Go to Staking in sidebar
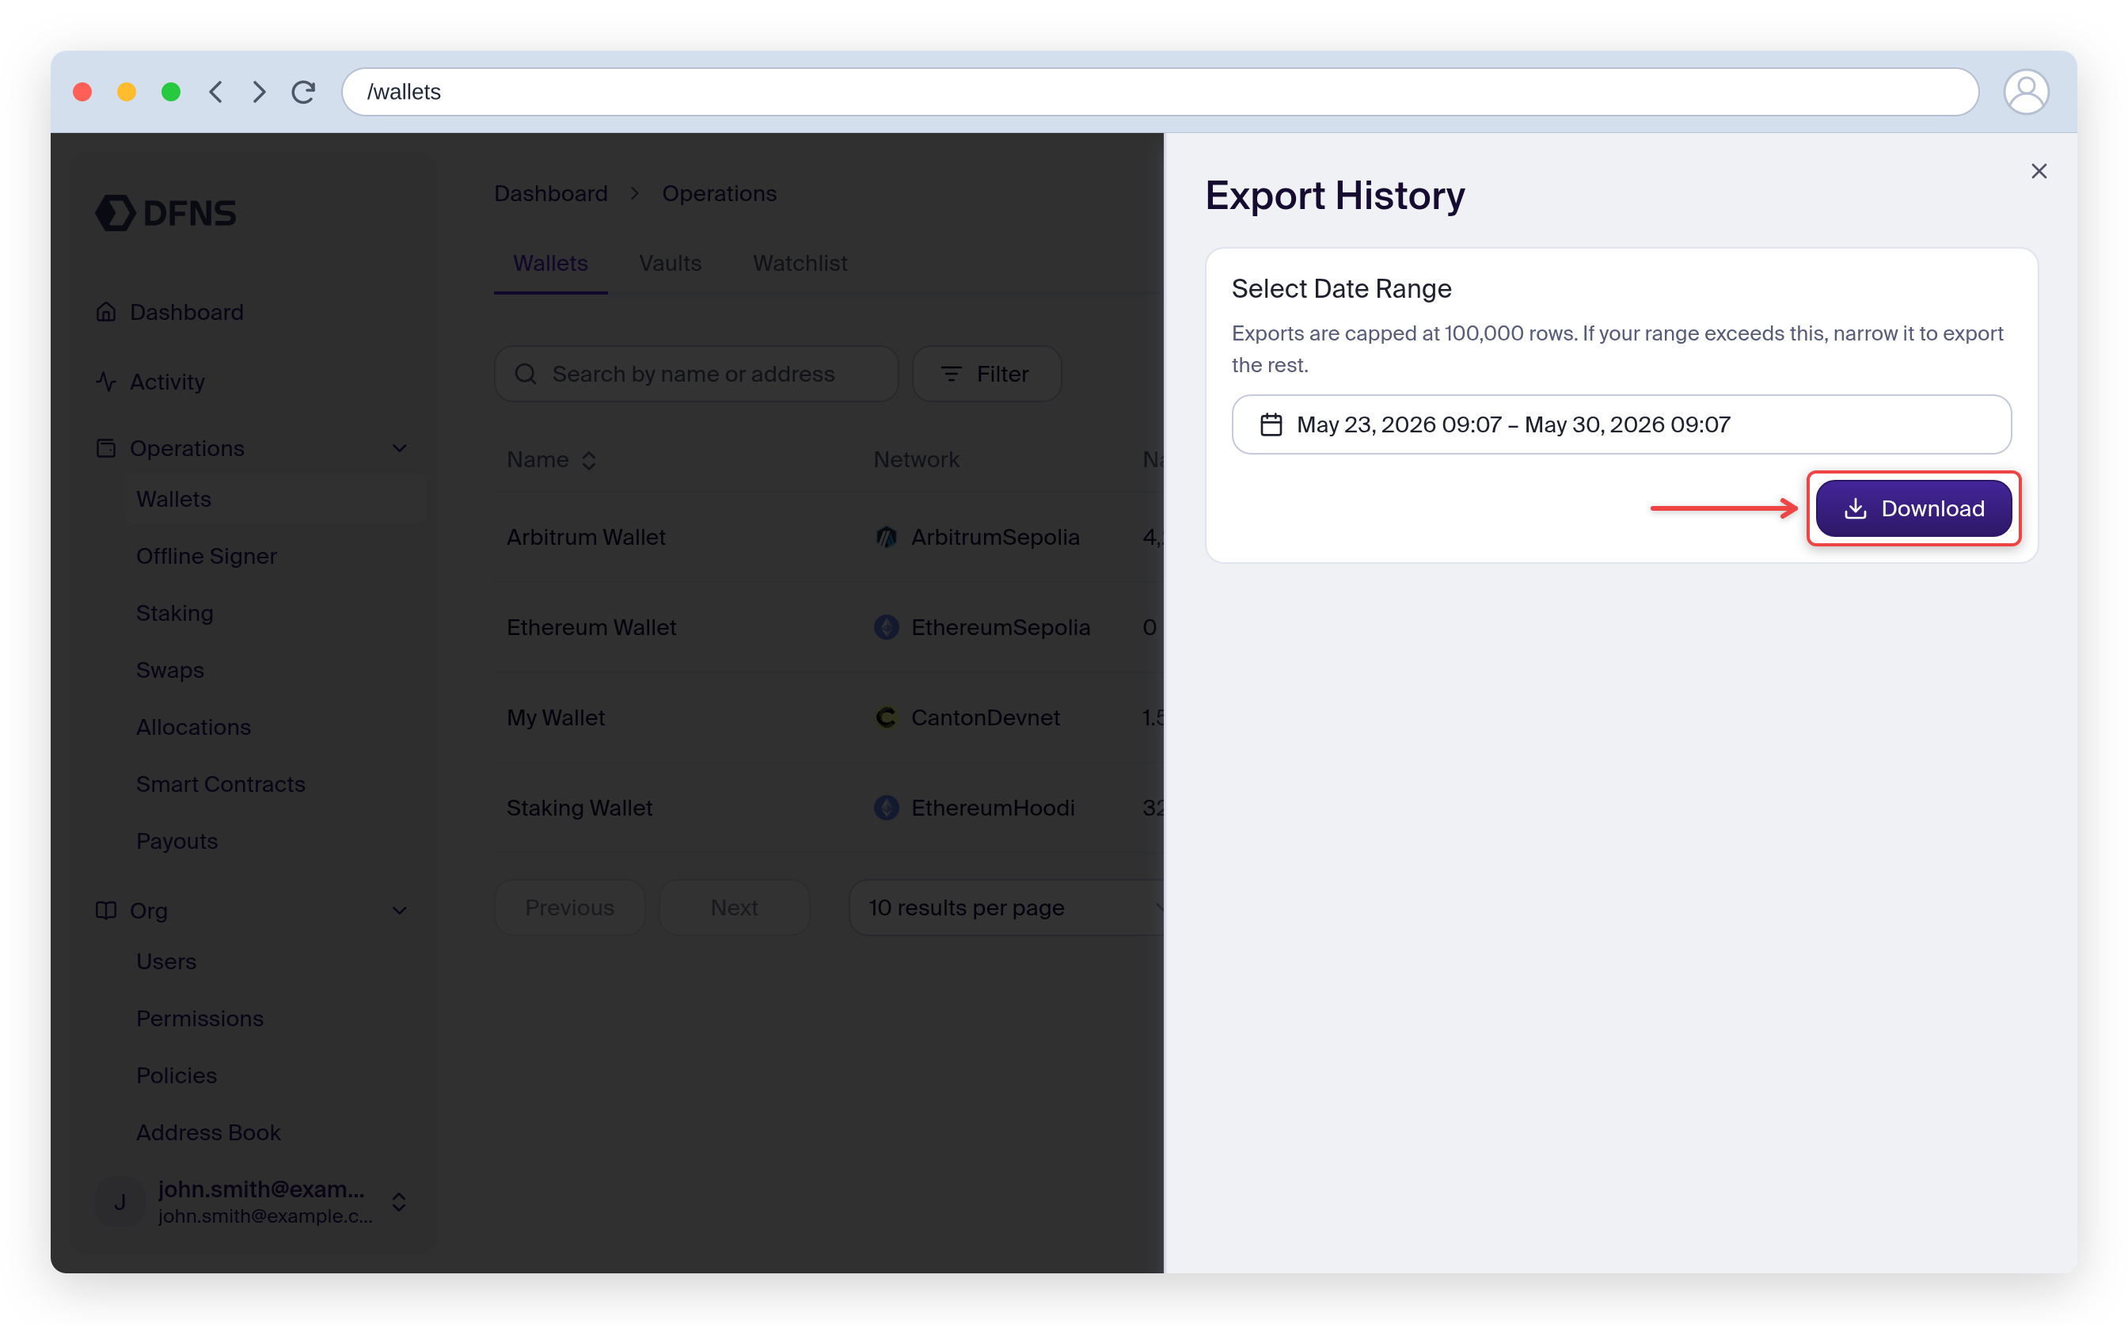This screenshot has height=1324, width=2128. tap(174, 613)
